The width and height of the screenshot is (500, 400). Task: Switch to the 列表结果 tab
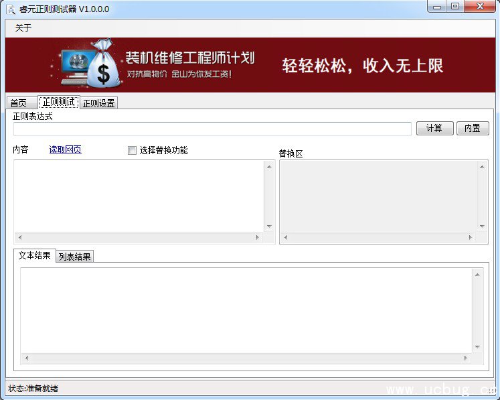(74, 257)
